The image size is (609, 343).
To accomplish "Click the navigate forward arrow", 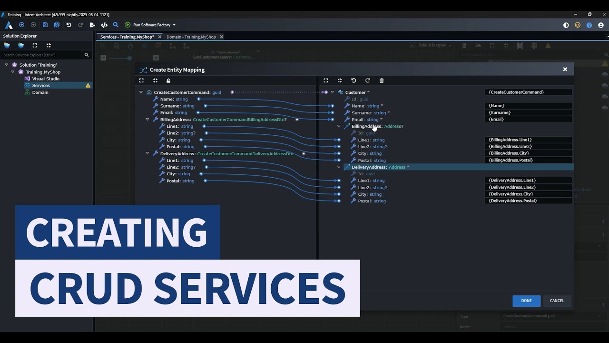I will coord(33,25).
